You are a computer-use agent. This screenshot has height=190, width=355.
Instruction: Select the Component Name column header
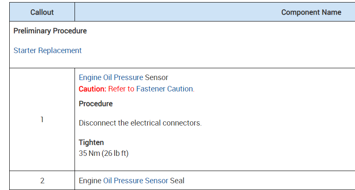(x=311, y=12)
